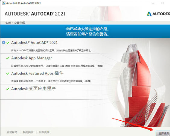Click the AutoCAD app icon in title bar
Screen dimensions: 170x136
(4, 3)
